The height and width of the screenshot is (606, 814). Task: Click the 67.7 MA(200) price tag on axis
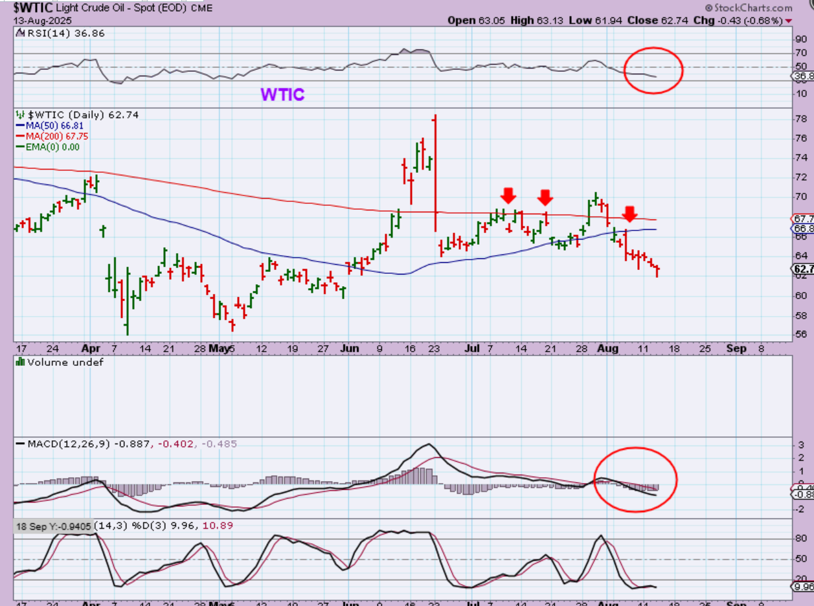pyautogui.click(x=803, y=218)
